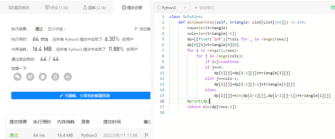Viewport: 335px width, 139px height.
Task: Share result via WeChat icon
Action: 18,77
